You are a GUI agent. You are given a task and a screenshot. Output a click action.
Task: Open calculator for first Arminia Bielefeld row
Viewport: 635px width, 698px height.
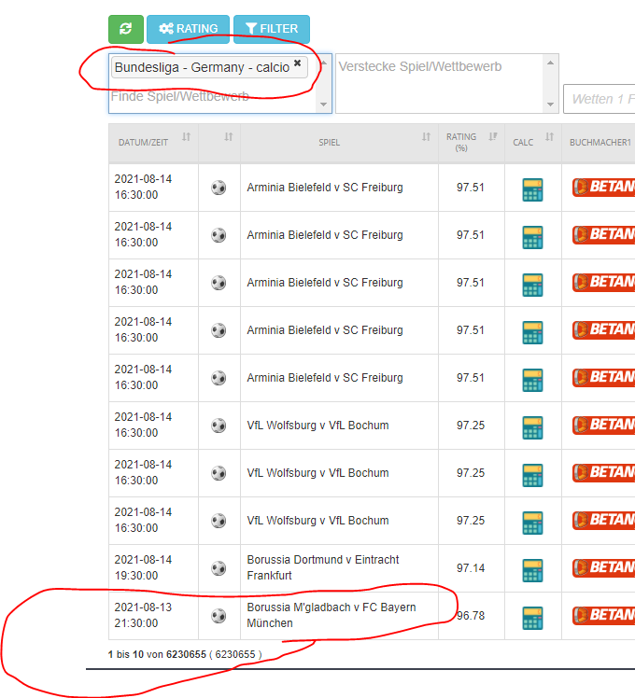(532, 188)
